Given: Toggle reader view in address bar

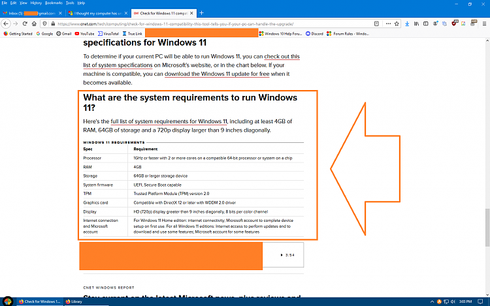Looking at the screenshot, I should [x=376, y=23].
